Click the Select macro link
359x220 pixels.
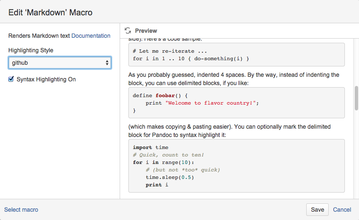[21, 210]
